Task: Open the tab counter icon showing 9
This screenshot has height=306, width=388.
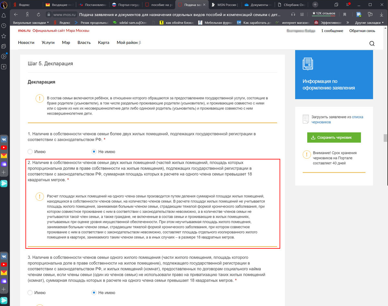Action: [4, 67]
